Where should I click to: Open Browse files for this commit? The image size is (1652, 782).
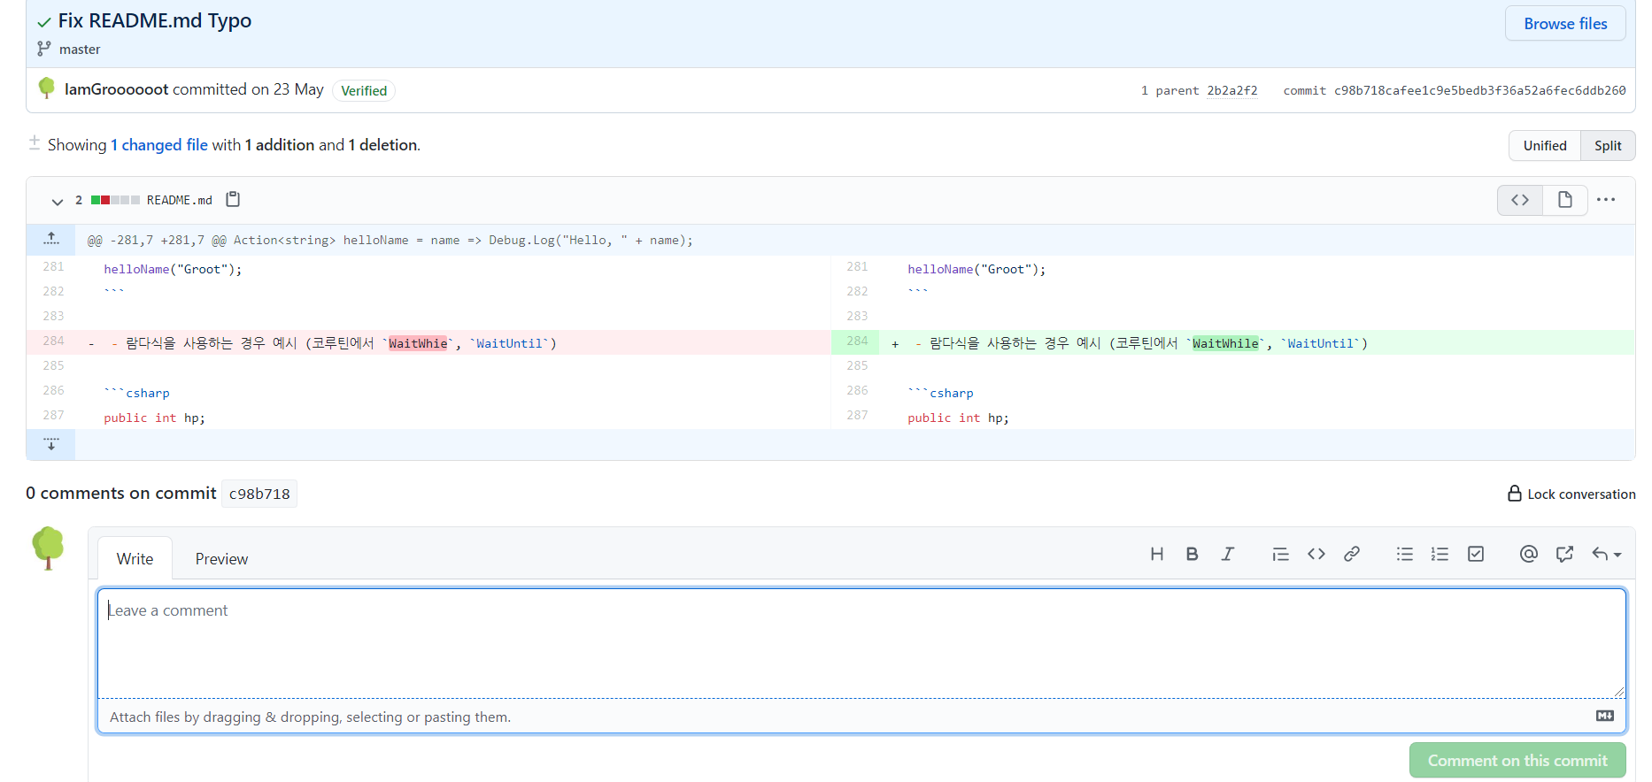point(1564,24)
